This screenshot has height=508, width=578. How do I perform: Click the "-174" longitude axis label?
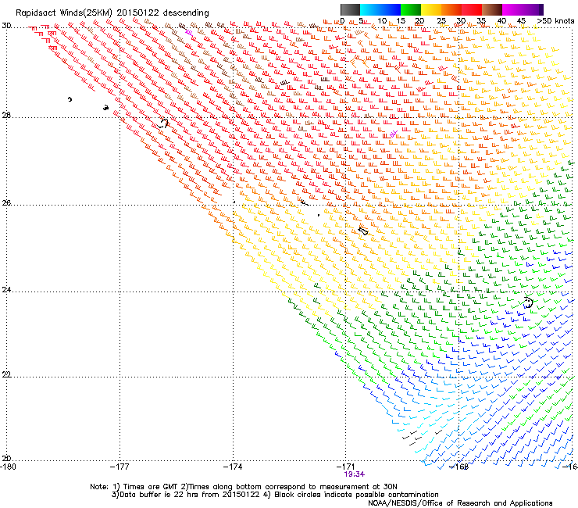point(233,467)
